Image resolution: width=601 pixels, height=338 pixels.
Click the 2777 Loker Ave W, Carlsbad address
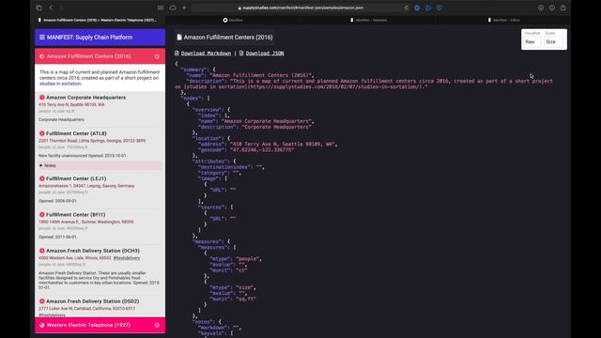coord(86,309)
